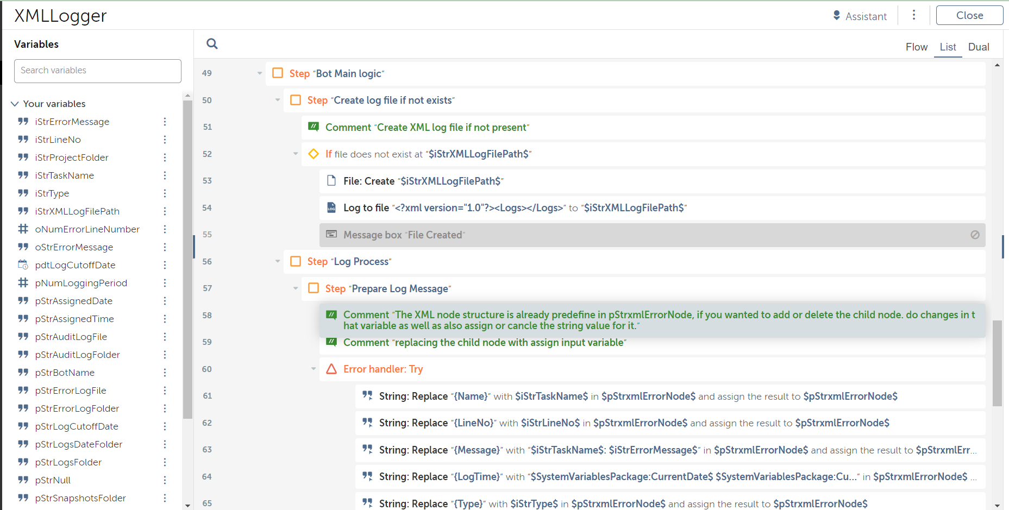Click the If condition diamond icon on line 52
Screen dimensions: 1009x510
[x=314, y=154]
